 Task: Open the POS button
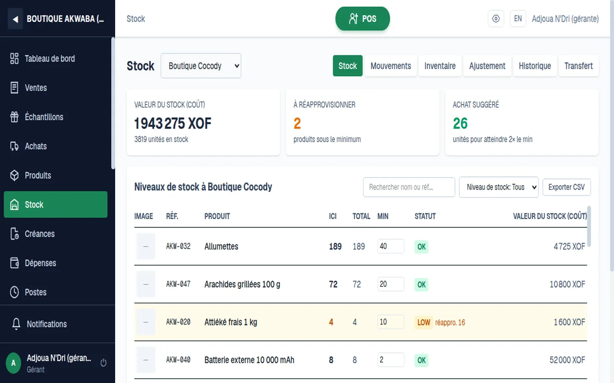(362, 19)
